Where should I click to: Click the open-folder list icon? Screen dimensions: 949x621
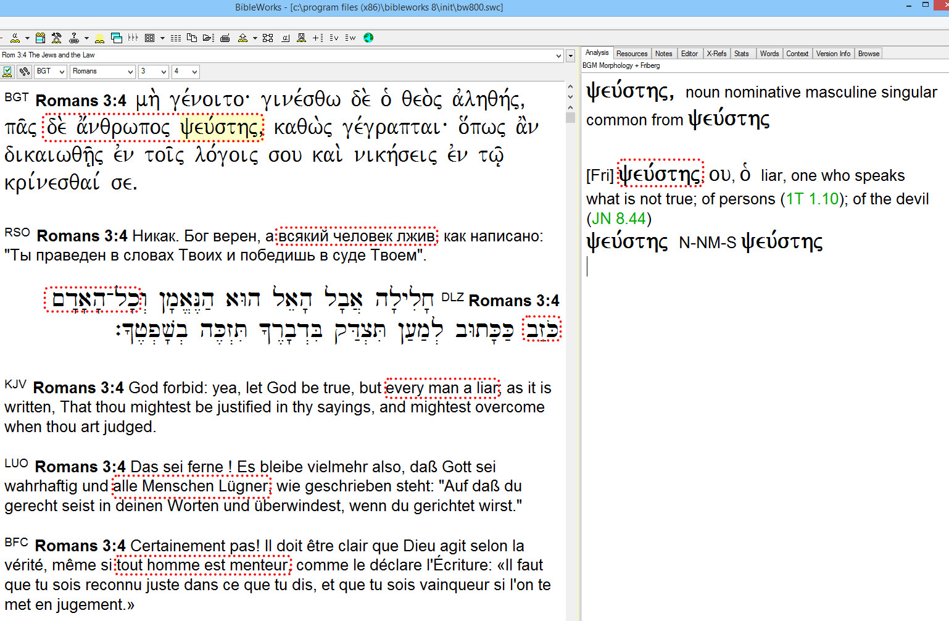point(209,38)
